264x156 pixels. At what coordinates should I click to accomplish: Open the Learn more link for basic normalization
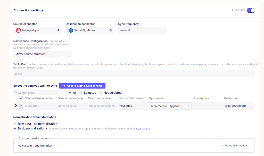[x=143, y=128]
